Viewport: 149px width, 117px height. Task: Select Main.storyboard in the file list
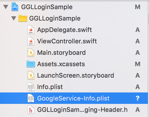[61, 53]
